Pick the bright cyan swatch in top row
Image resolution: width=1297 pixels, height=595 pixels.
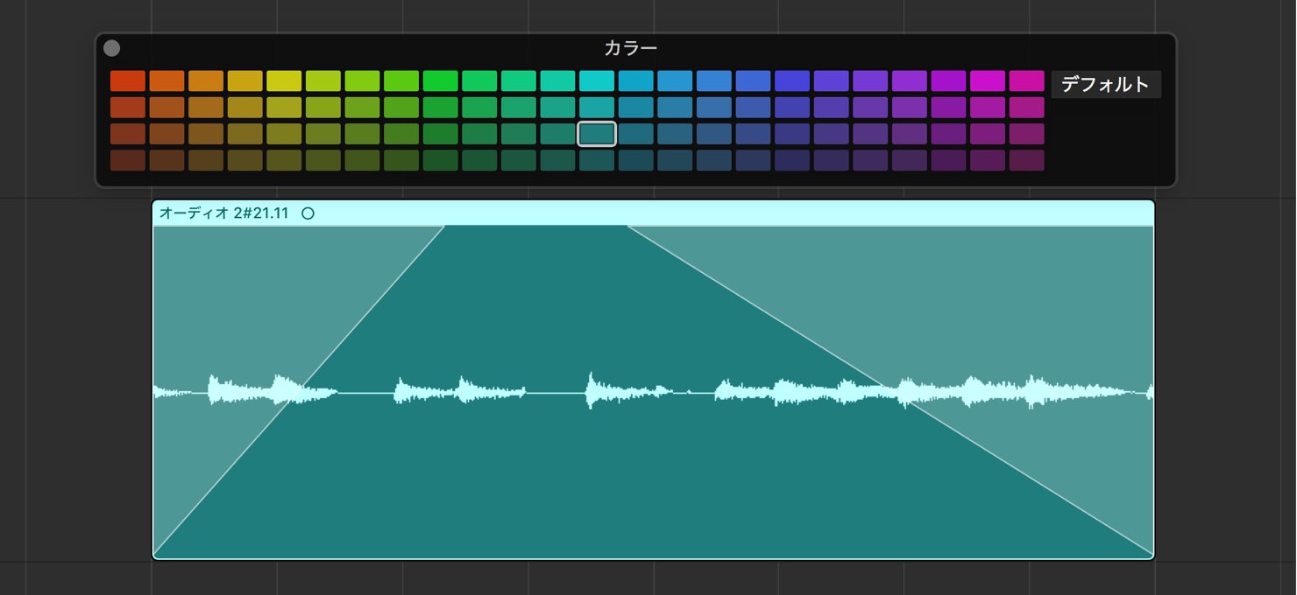(597, 81)
